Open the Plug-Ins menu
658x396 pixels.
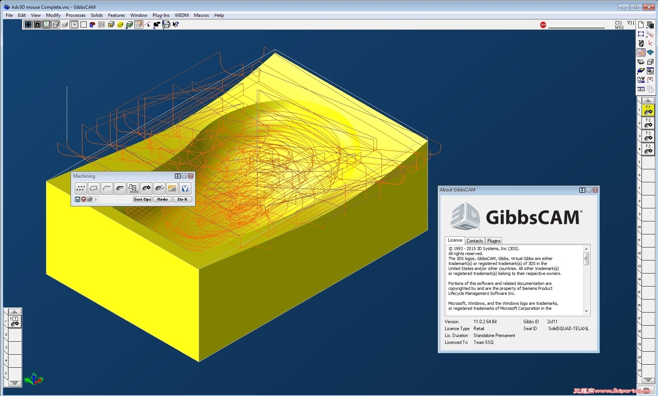(161, 15)
